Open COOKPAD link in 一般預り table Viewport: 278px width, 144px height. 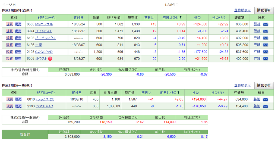(x=44, y=107)
